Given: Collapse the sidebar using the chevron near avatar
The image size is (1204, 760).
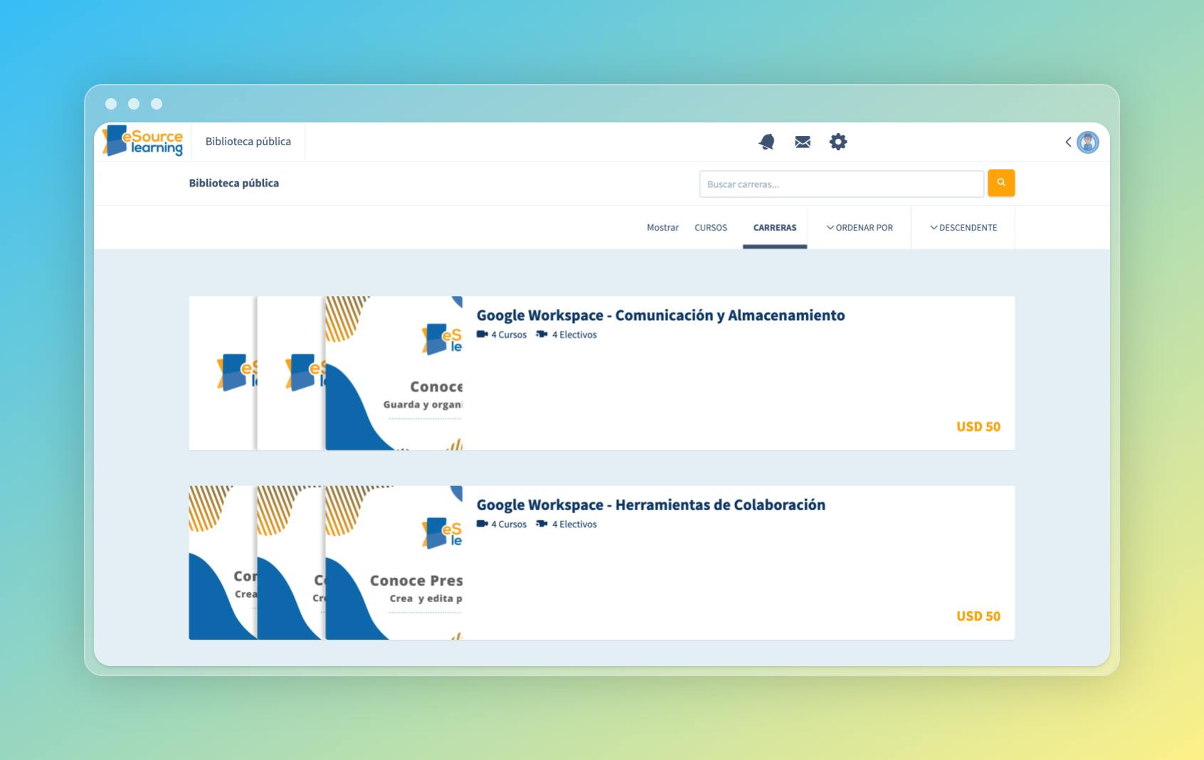Looking at the screenshot, I should (x=1068, y=142).
